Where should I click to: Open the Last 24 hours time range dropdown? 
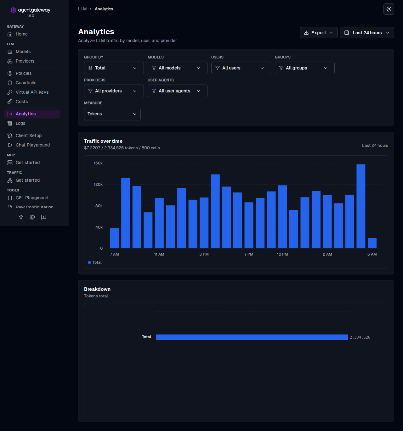[367, 33]
